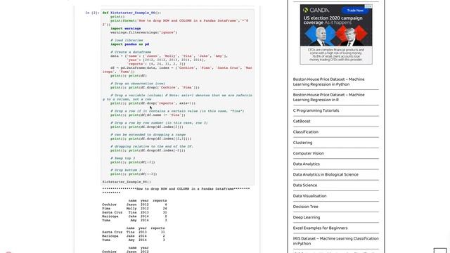The width and height of the screenshot is (450, 253).
Task: Click the df.drop(df.index[-2]) code line
Action: (x=148, y=150)
